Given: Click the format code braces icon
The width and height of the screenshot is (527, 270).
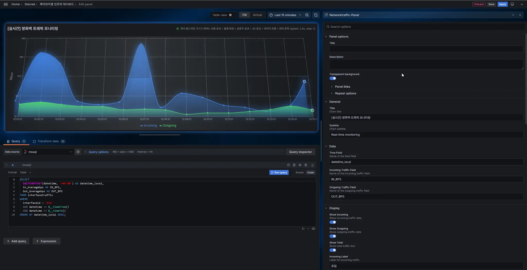Looking at the screenshot, I should (x=303, y=229).
